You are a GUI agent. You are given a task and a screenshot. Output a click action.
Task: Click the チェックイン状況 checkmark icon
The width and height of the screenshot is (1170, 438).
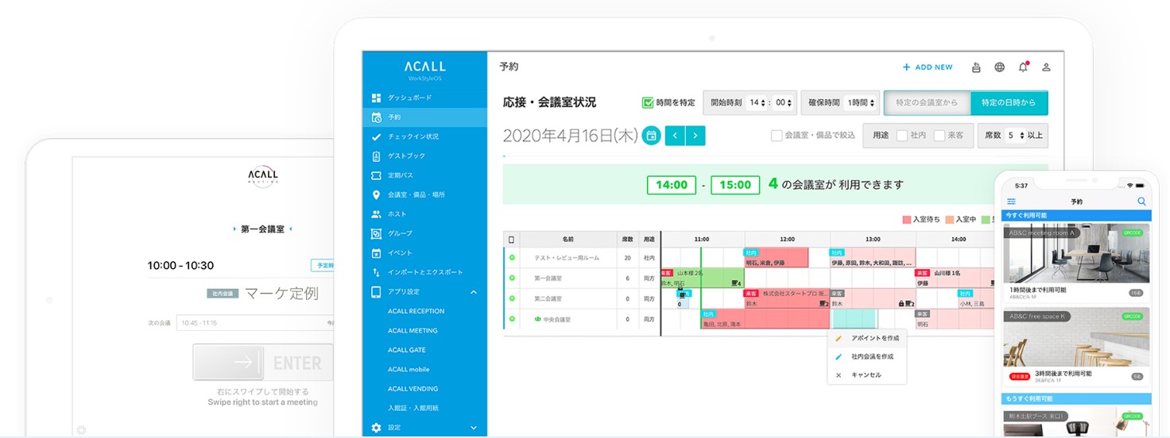[377, 136]
